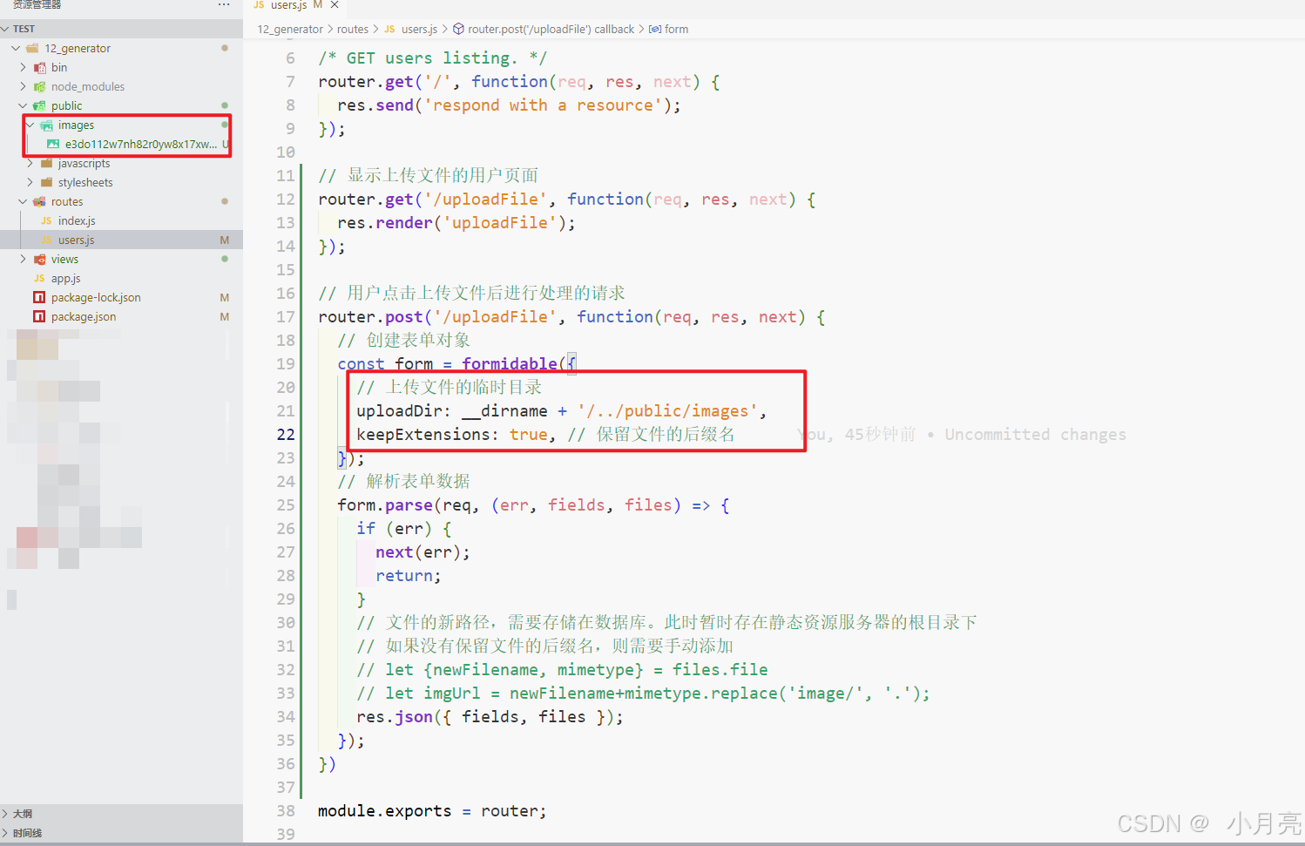Viewport: 1305px width, 846px height.
Task: Collapse the images folder chevron
Action: coord(30,125)
